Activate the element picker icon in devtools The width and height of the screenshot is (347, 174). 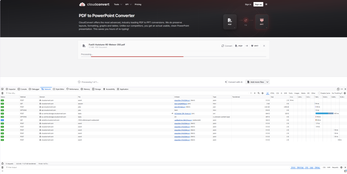pyautogui.click(x=2, y=89)
